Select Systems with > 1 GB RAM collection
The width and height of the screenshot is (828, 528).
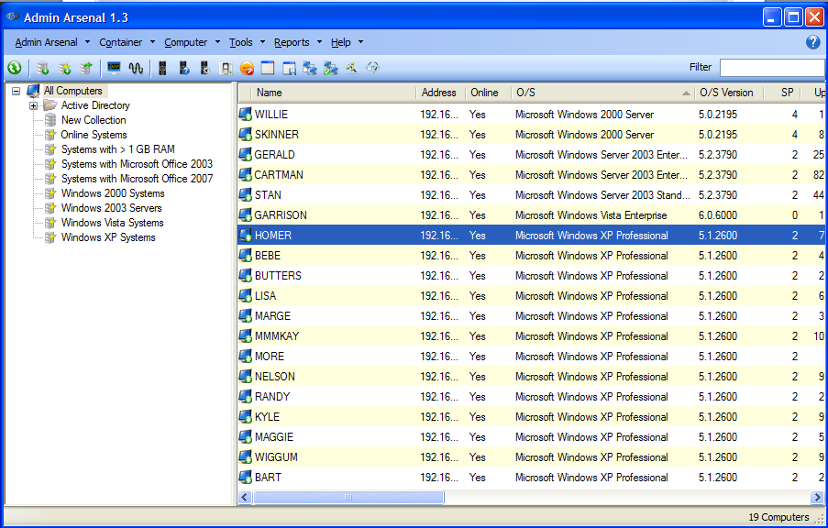click(117, 149)
